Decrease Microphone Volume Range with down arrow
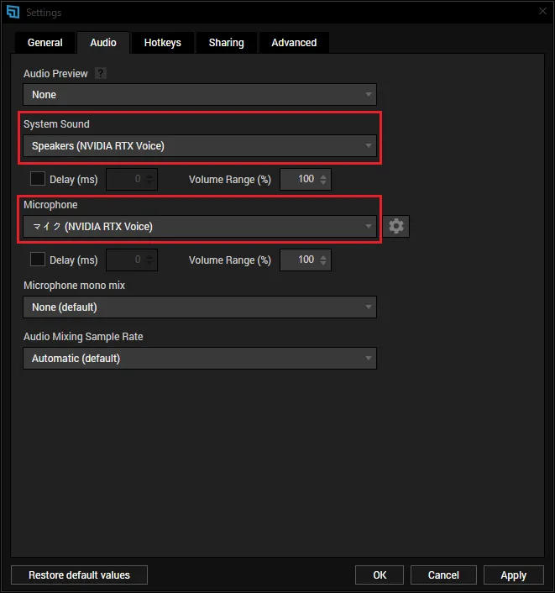Viewport: 555px width, 593px height. pyautogui.click(x=323, y=263)
